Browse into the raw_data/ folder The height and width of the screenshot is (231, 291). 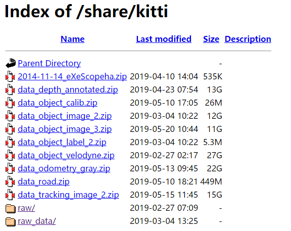click(37, 221)
